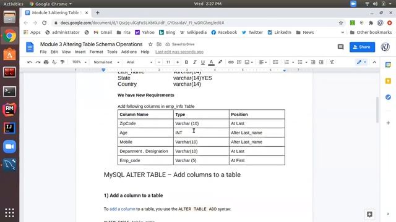Open the editing mode pencil dropdown

(361, 62)
